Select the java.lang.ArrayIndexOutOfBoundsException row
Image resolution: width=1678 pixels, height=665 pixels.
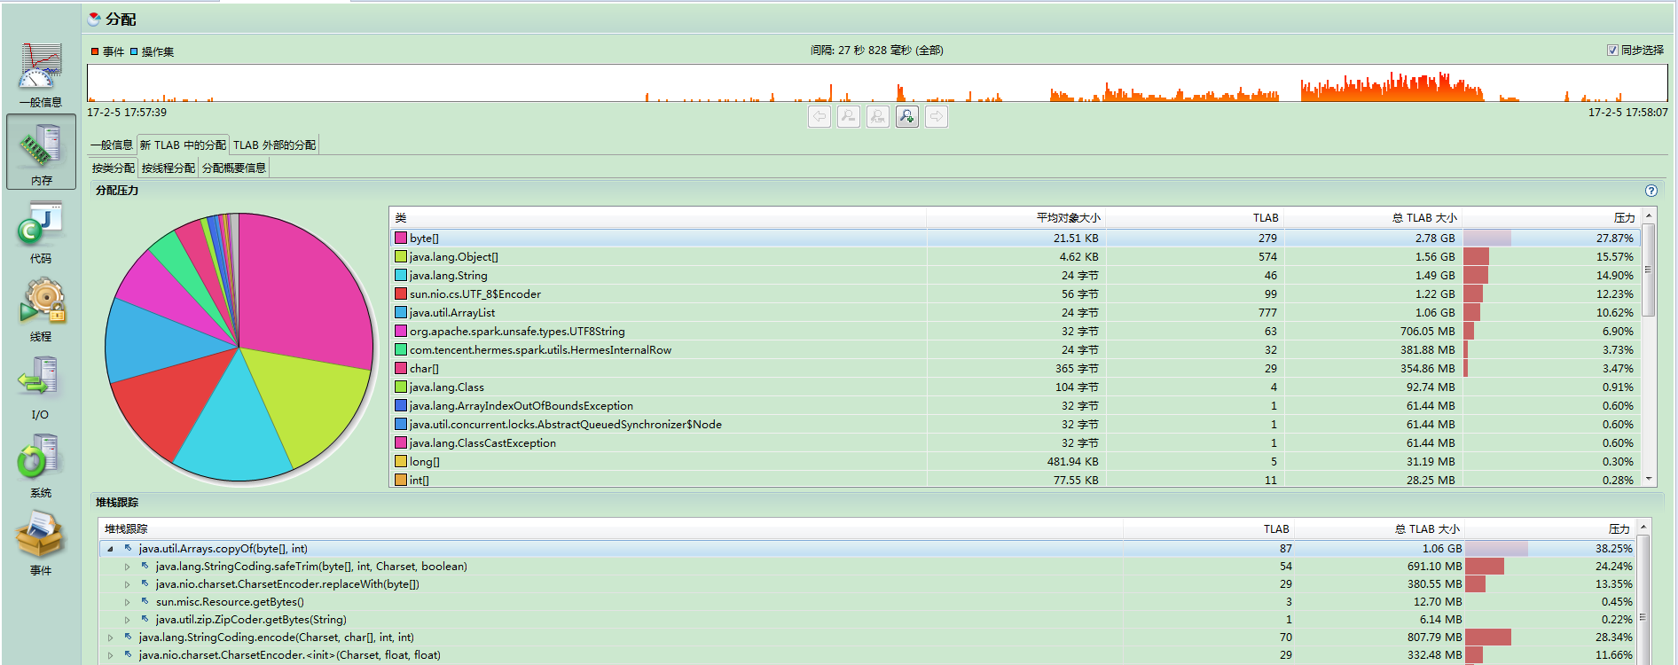coord(1015,406)
